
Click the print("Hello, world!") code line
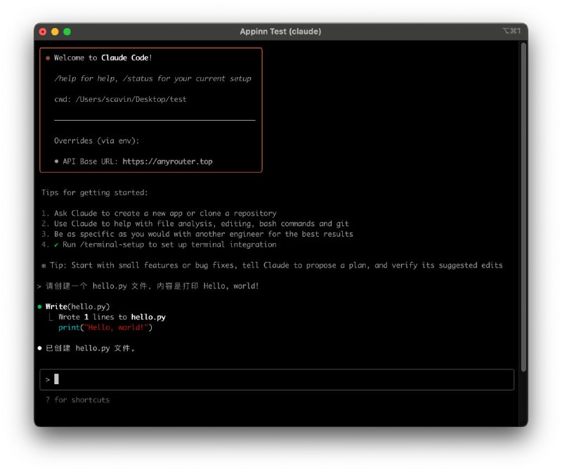point(105,327)
